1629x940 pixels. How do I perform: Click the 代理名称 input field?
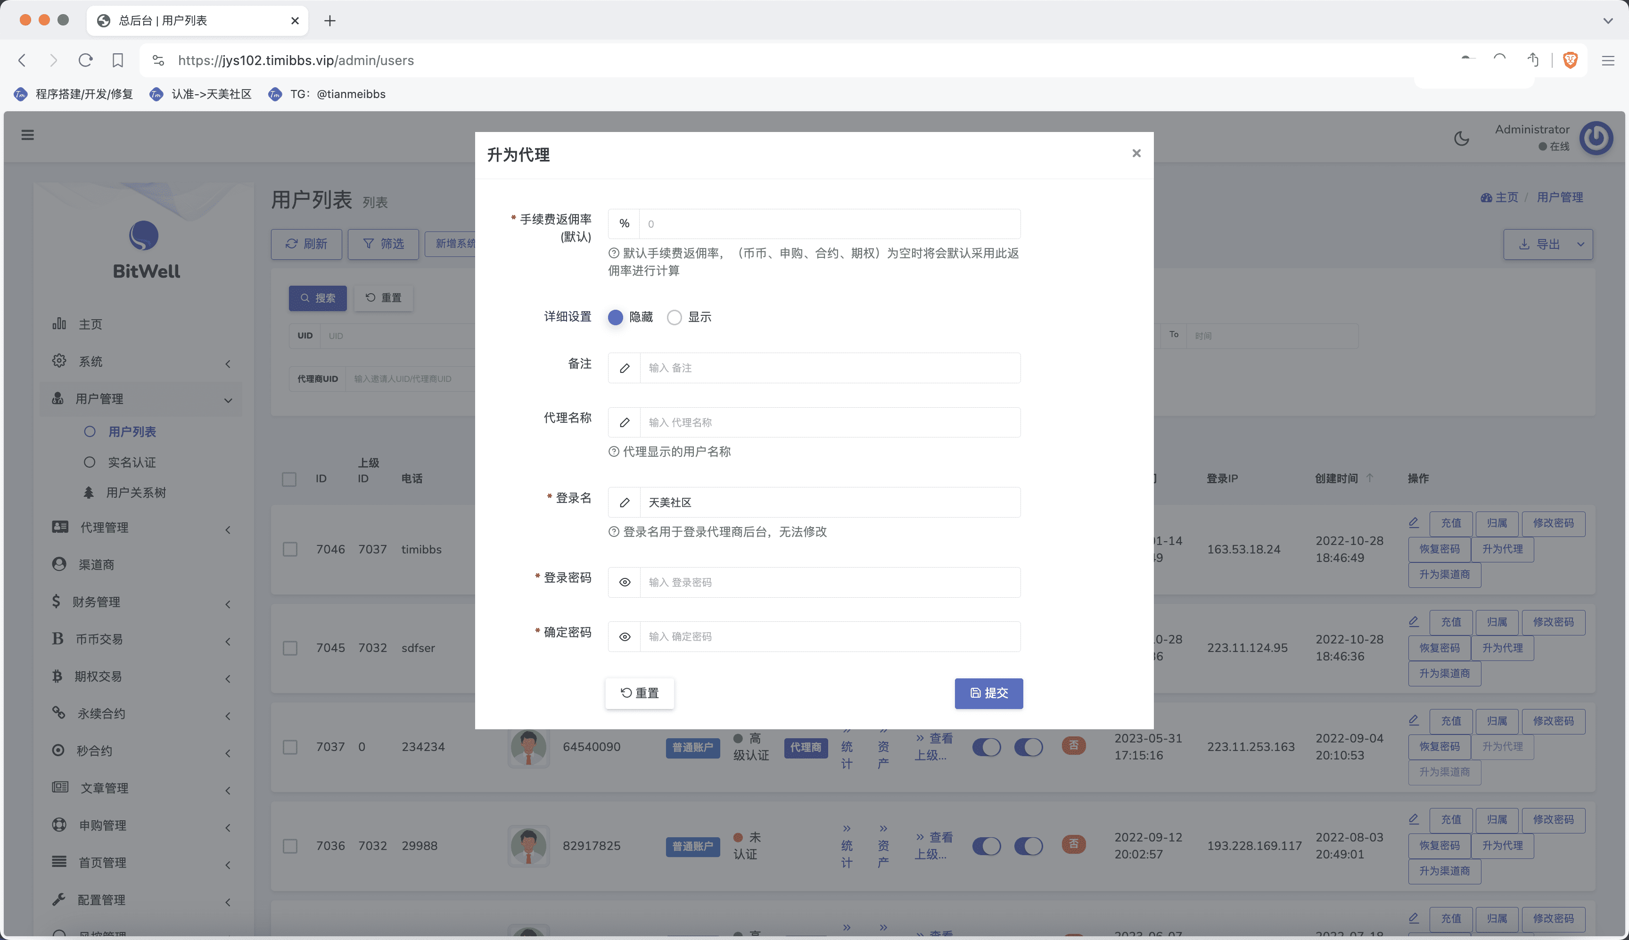[x=829, y=422]
